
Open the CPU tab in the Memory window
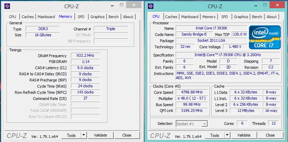(x=12, y=17)
